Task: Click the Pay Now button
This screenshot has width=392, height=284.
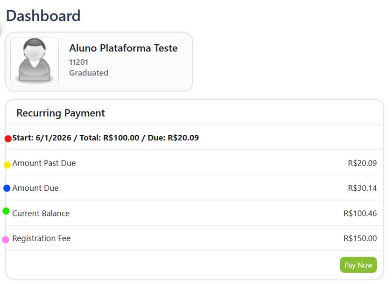Action: 358,265
